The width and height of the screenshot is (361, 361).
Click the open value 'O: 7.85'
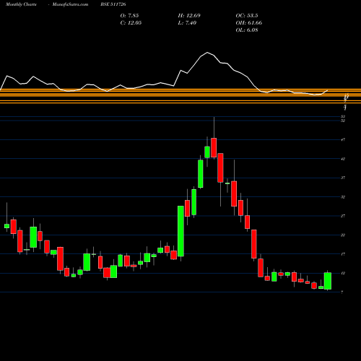pos(129,16)
